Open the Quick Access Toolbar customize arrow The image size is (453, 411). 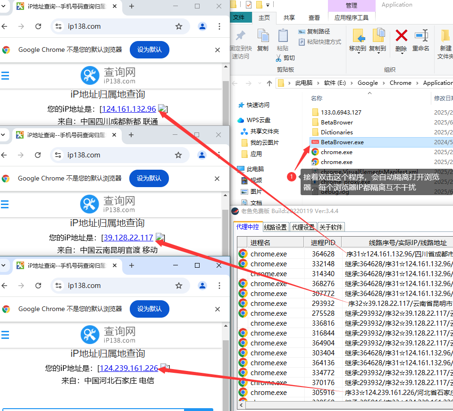click(x=268, y=5)
